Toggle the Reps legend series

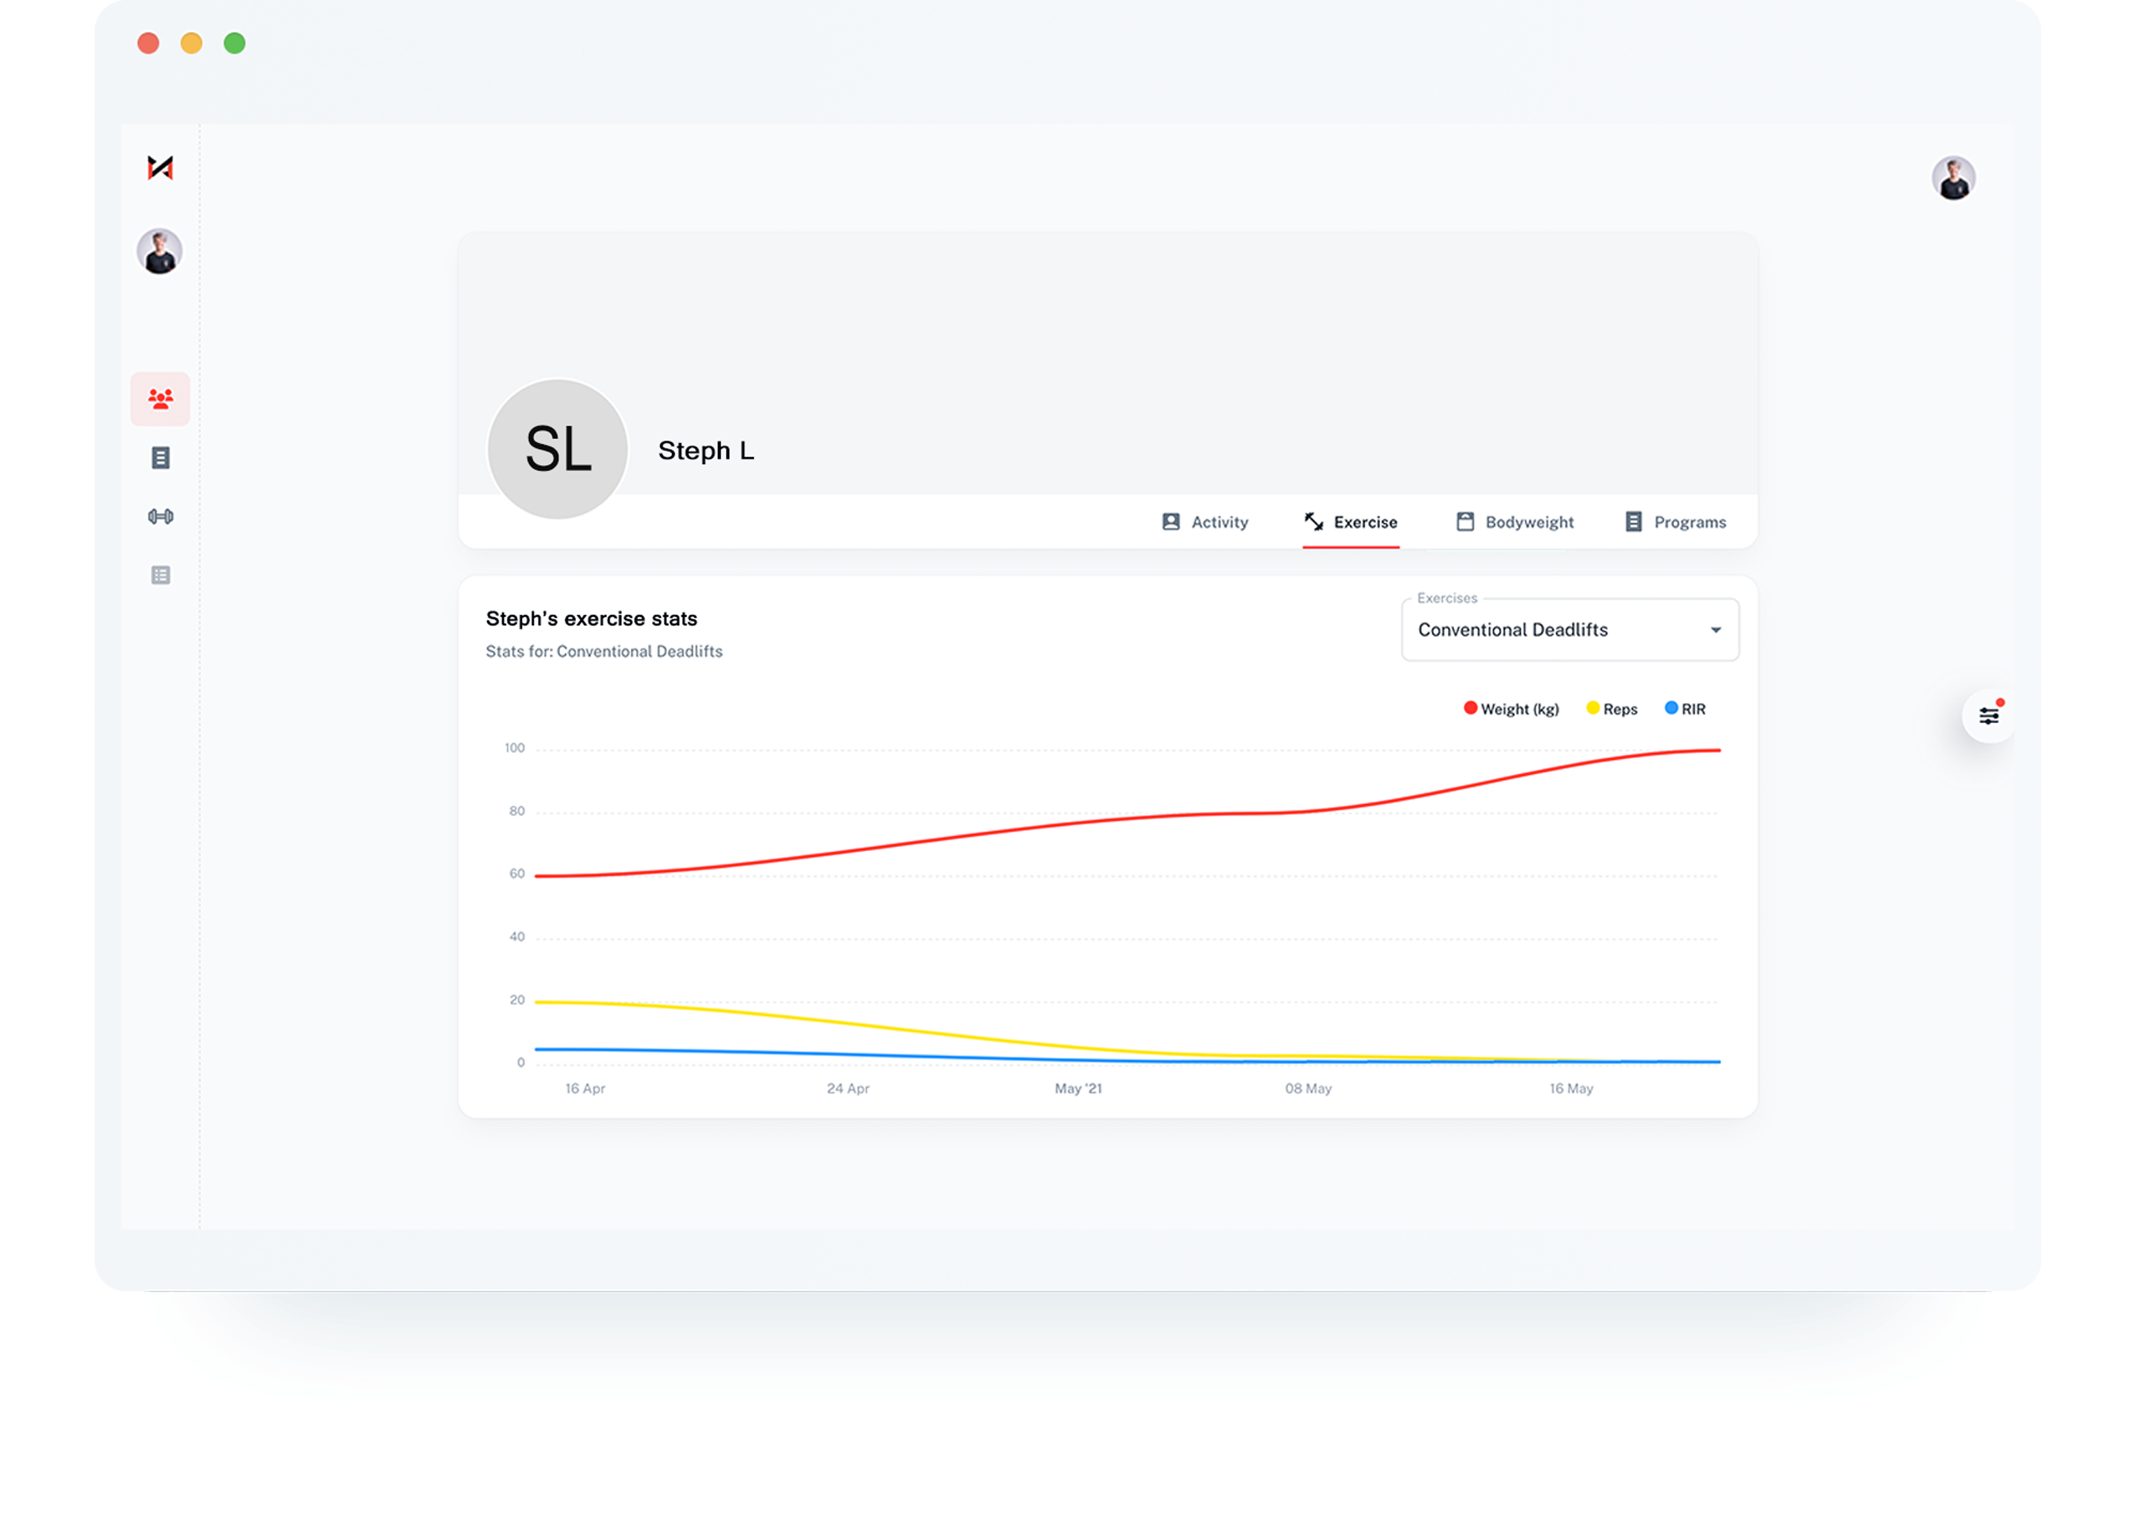[1611, 710]
